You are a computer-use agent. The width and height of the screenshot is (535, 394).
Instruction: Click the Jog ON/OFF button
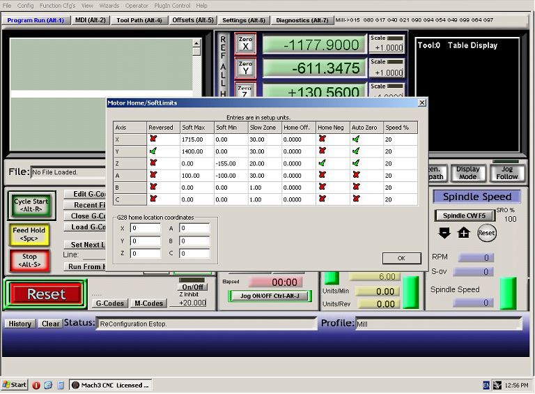pyautogui.click(x=270, y=296)
